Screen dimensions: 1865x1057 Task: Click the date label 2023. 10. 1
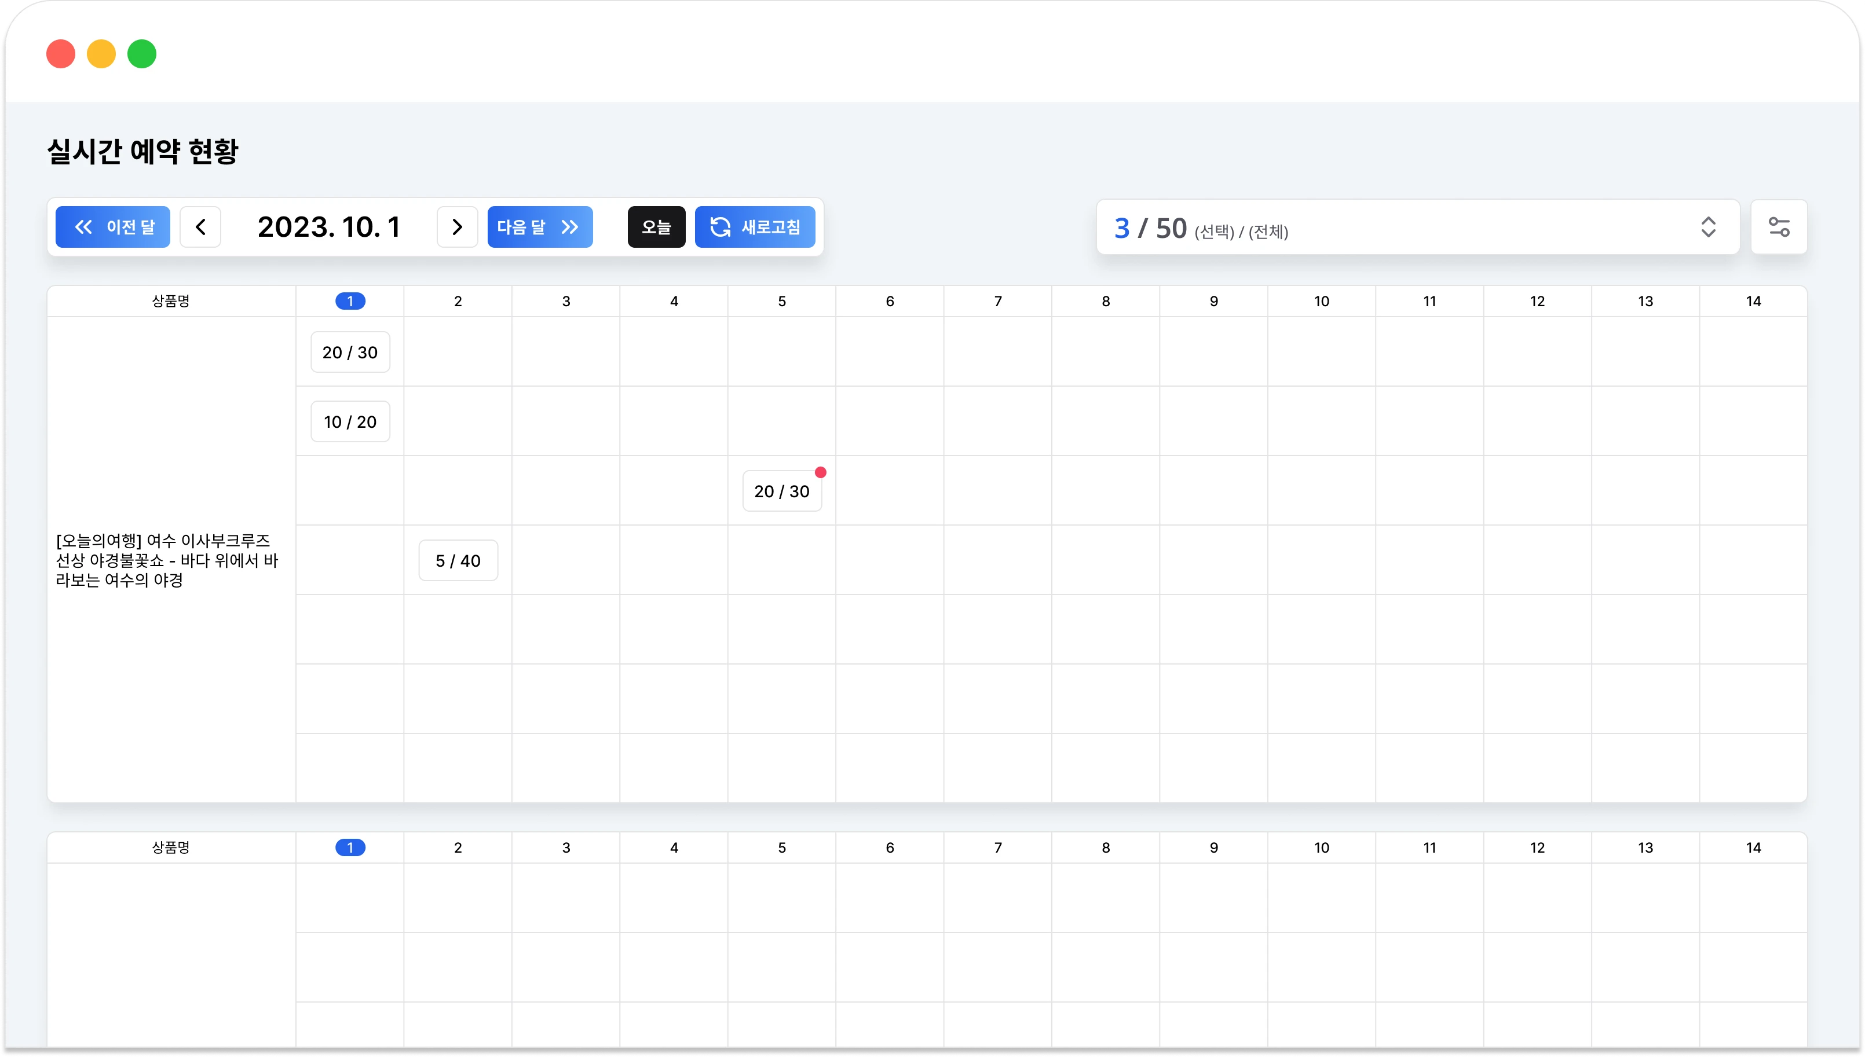click(x=329, y=227)
